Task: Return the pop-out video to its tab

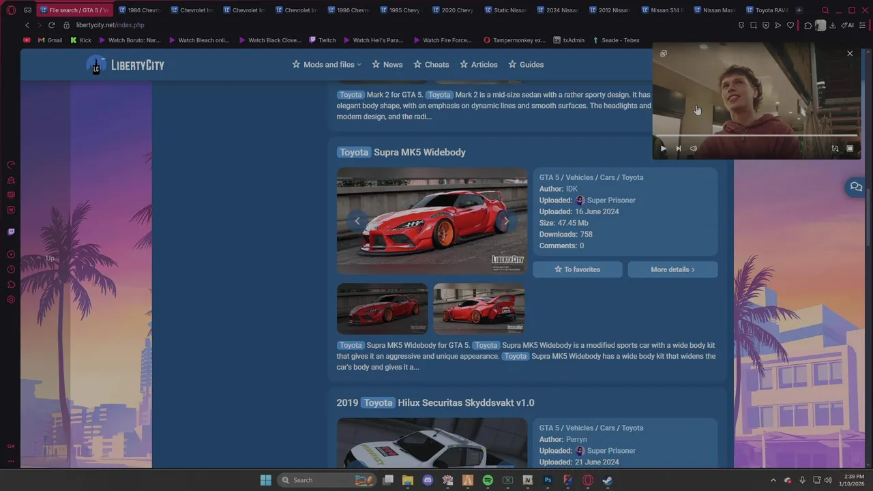Action: tap(664, 53)
